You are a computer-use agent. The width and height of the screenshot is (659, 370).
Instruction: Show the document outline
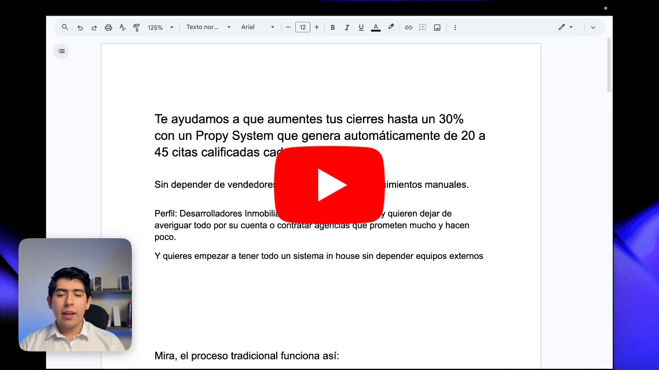coord(61,51)
